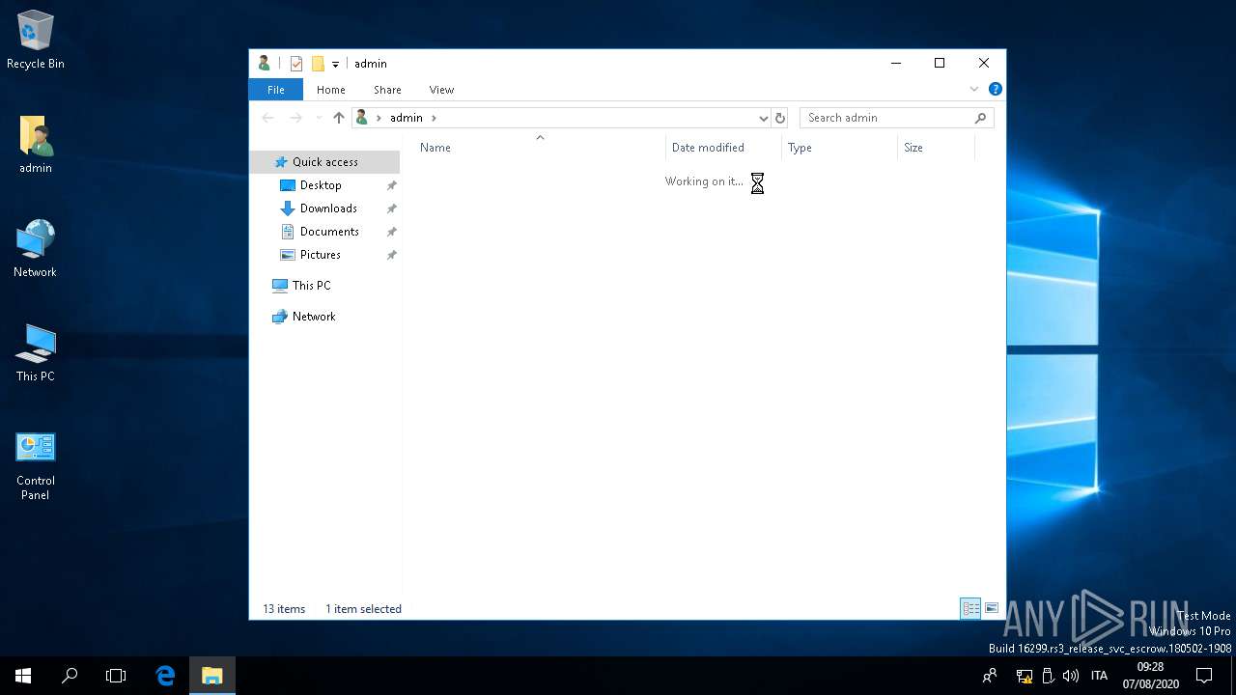This screenshot has height=695, width=1236.
Task: Open the Windows Start menu
Action: point(23,676)
